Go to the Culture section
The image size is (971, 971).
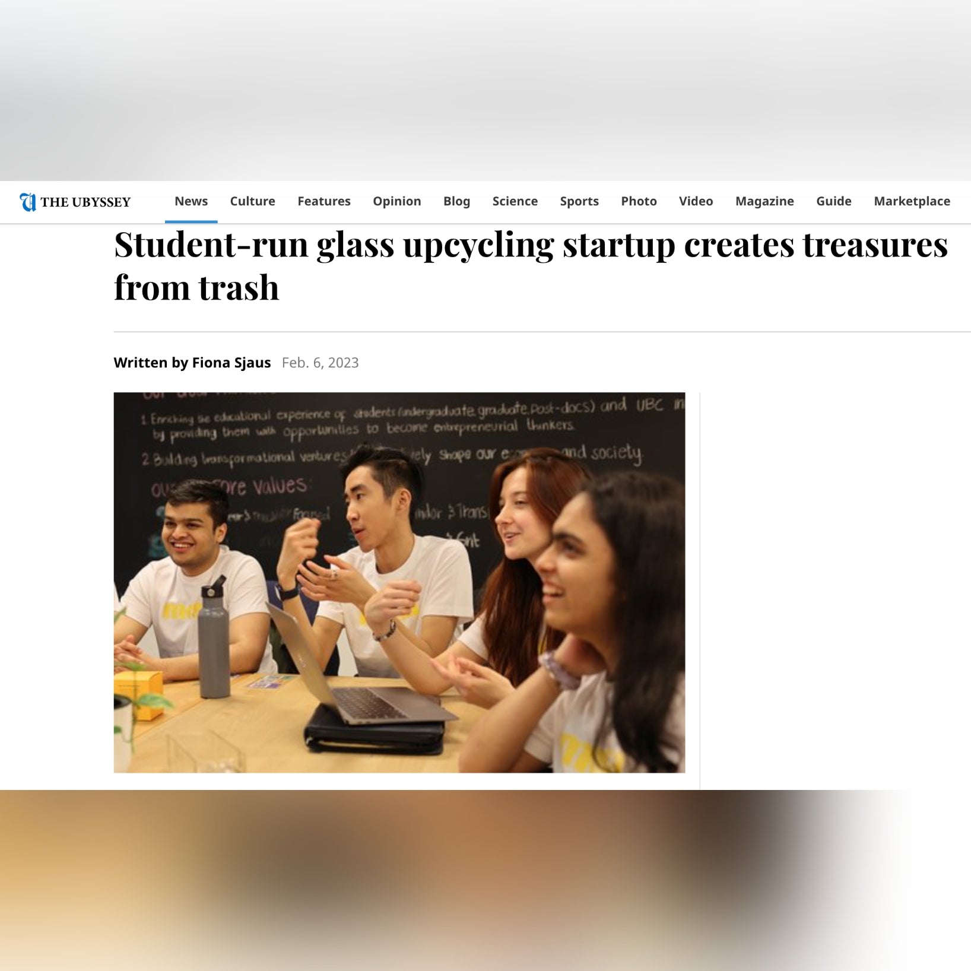[x=252, y=201]
